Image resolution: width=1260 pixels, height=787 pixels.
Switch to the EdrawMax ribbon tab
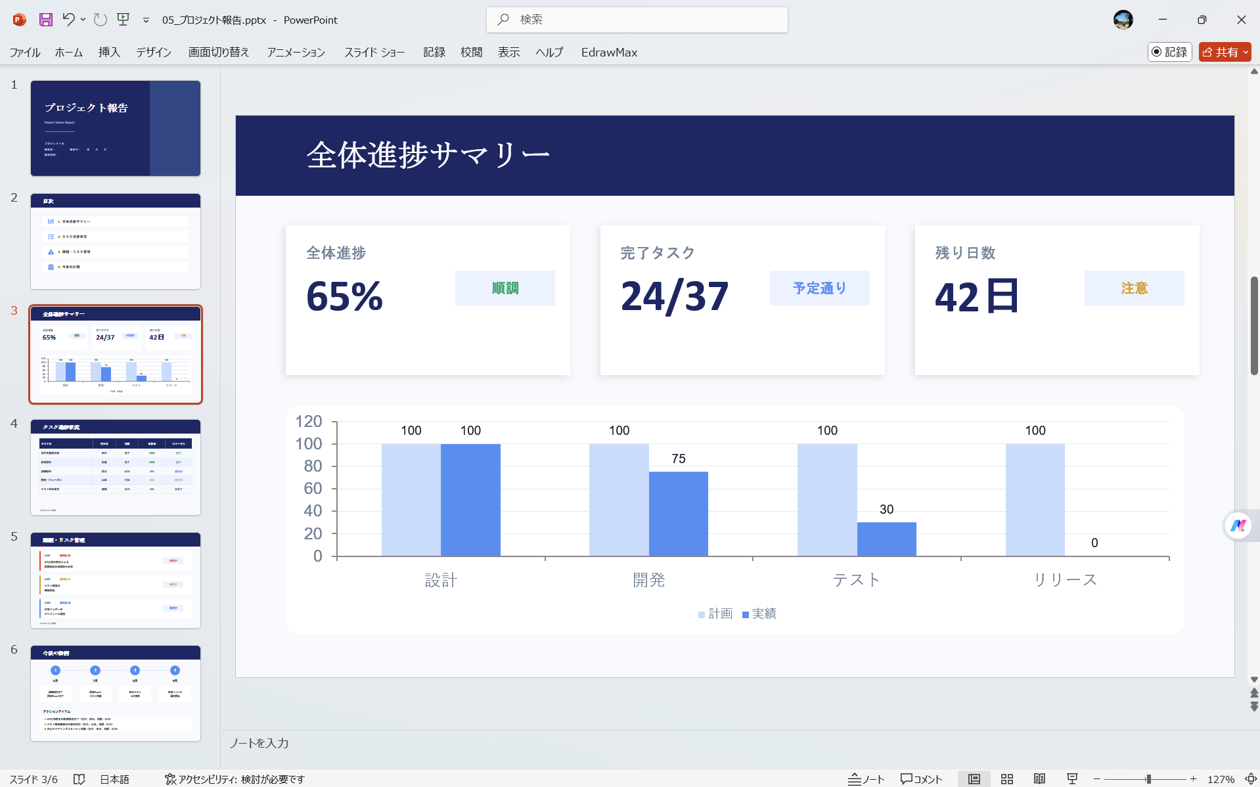tap(608, 52)
